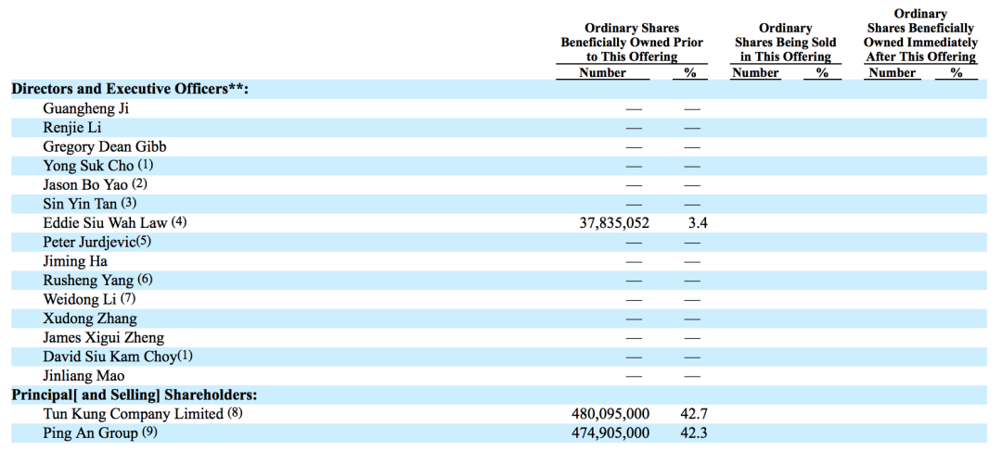The width and height of the screenshot is (1002, 451).
Task: Select Xudong Zhang entry
Action: pos(89,319)
